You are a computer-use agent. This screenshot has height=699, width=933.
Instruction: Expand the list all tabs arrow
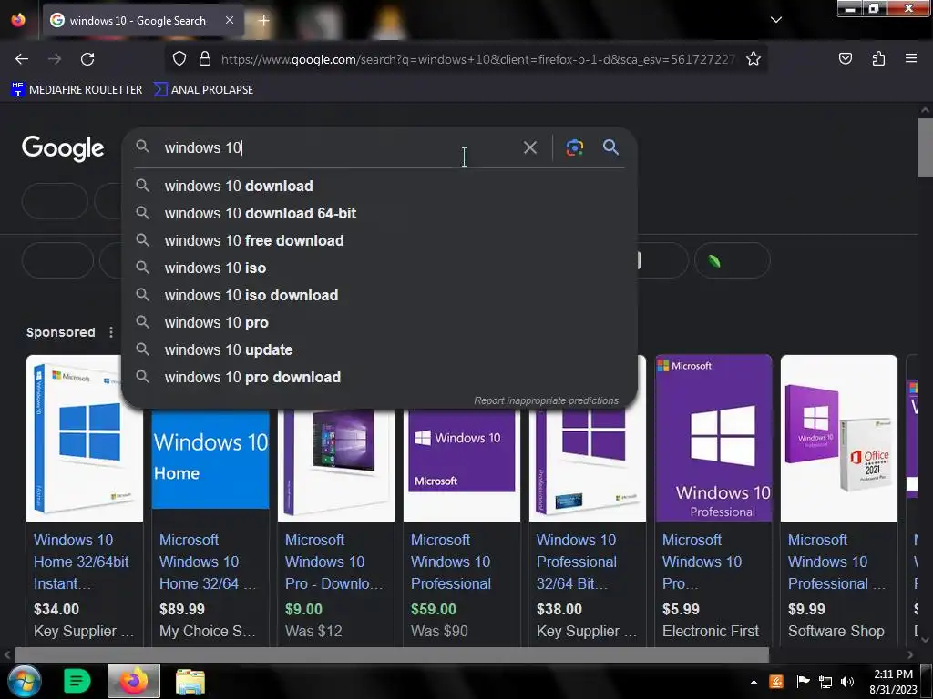[776, 20]
